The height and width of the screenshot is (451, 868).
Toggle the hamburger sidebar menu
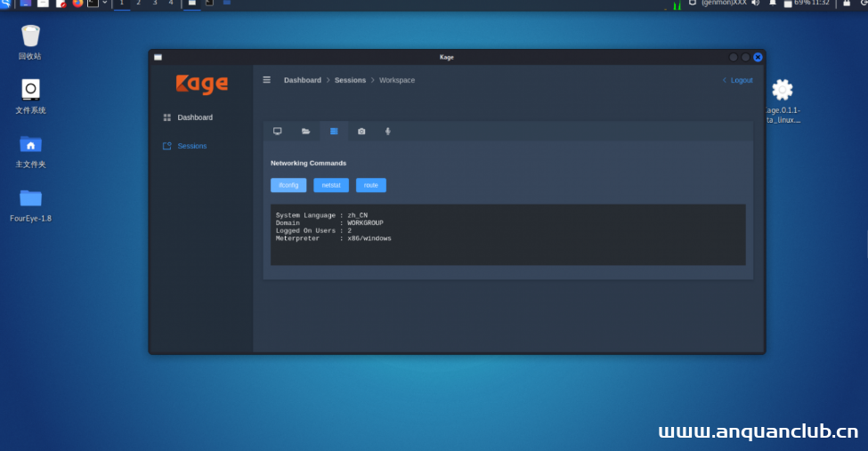[x=266, y=80]
